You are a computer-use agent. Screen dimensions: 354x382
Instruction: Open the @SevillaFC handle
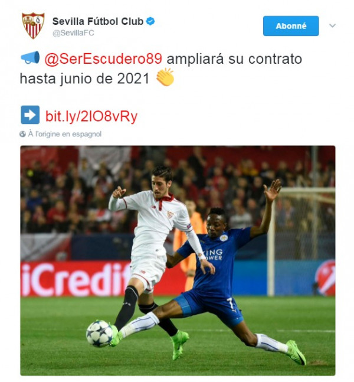[73, 33]
